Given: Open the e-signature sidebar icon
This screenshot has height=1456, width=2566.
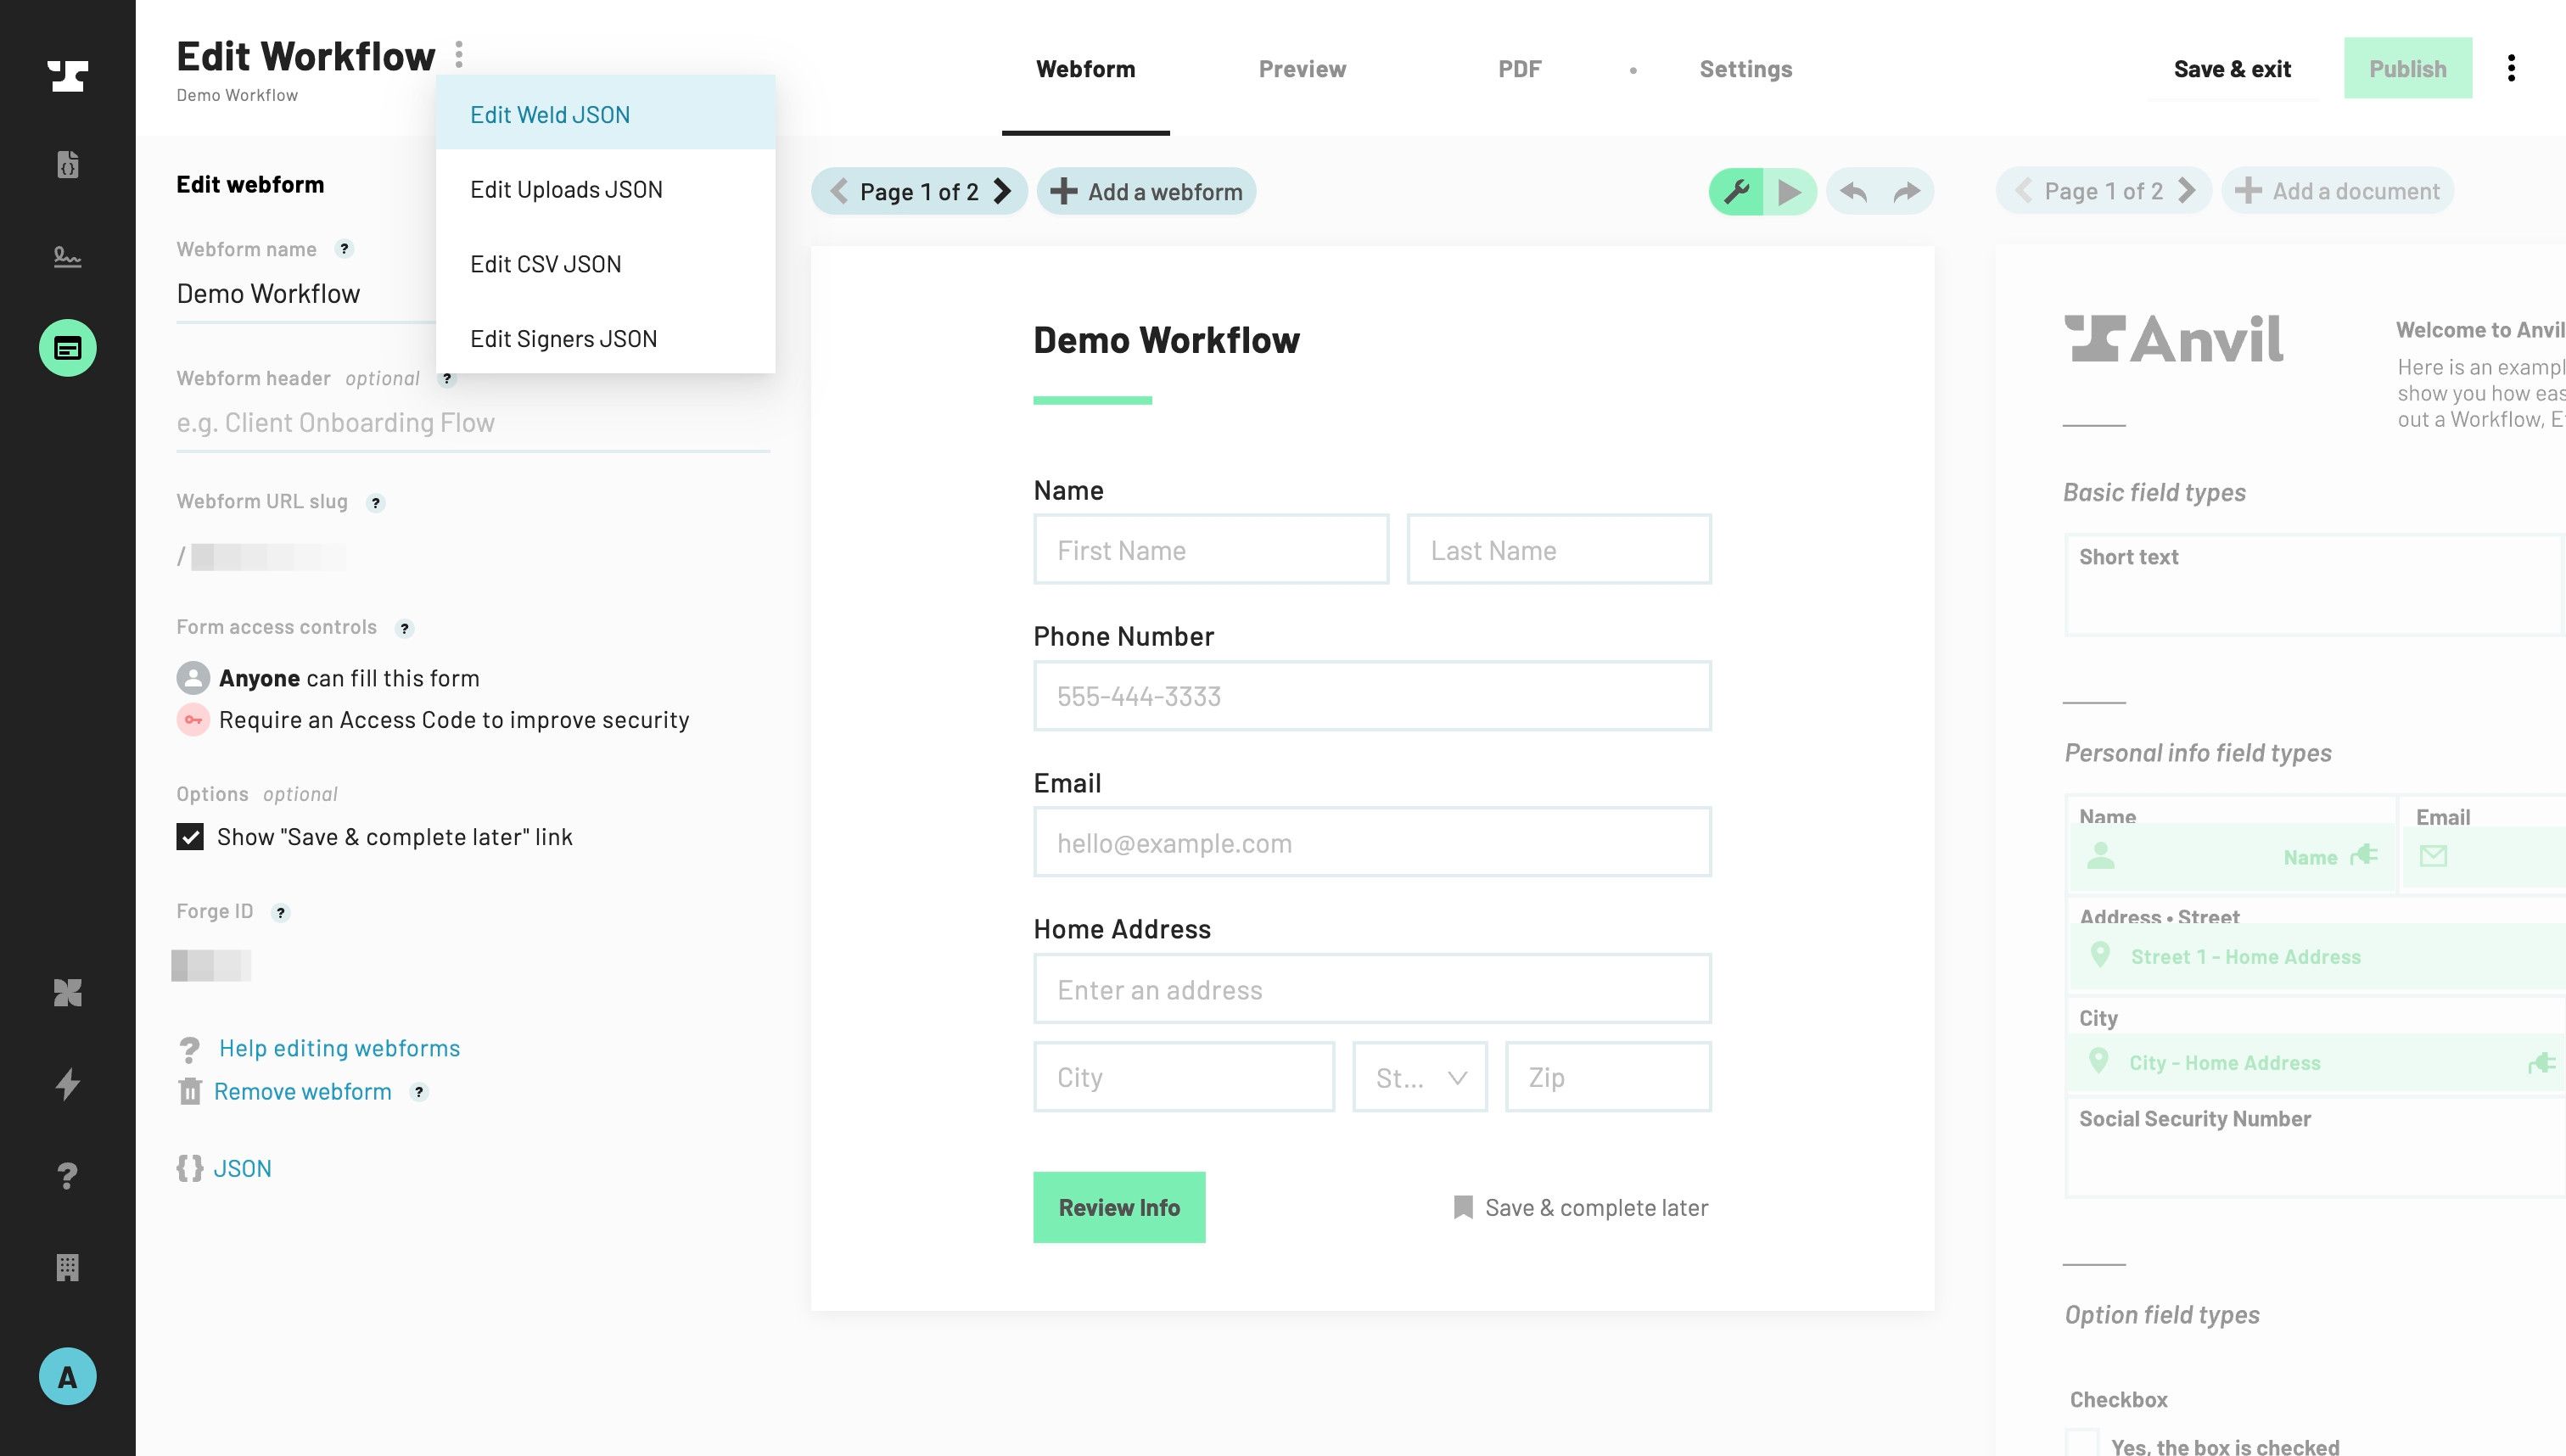Looking at the screenshot, I should pyautogui.click(x=67, y=257).
